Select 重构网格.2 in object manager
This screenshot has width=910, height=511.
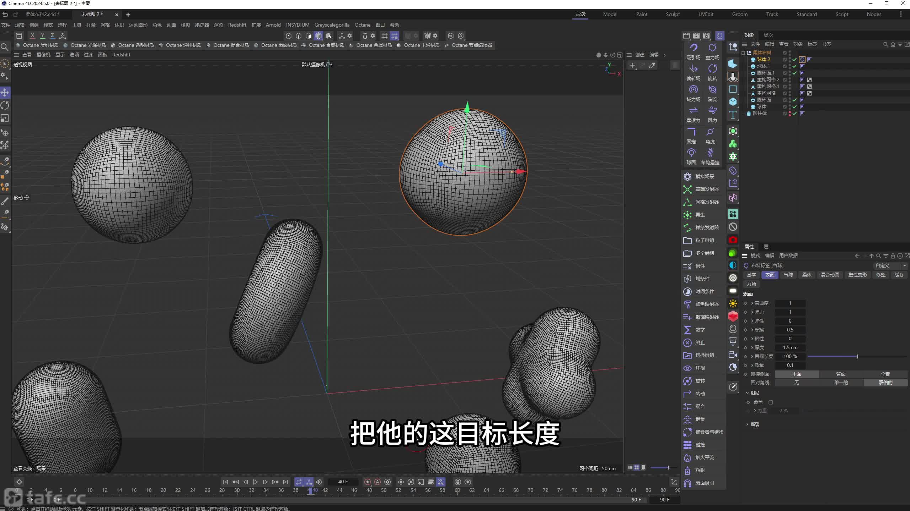coord(768,79)
